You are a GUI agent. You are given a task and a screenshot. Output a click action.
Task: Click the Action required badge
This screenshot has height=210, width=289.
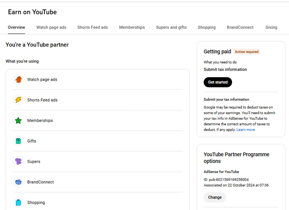pyautogui.click(x=247, y=52)
